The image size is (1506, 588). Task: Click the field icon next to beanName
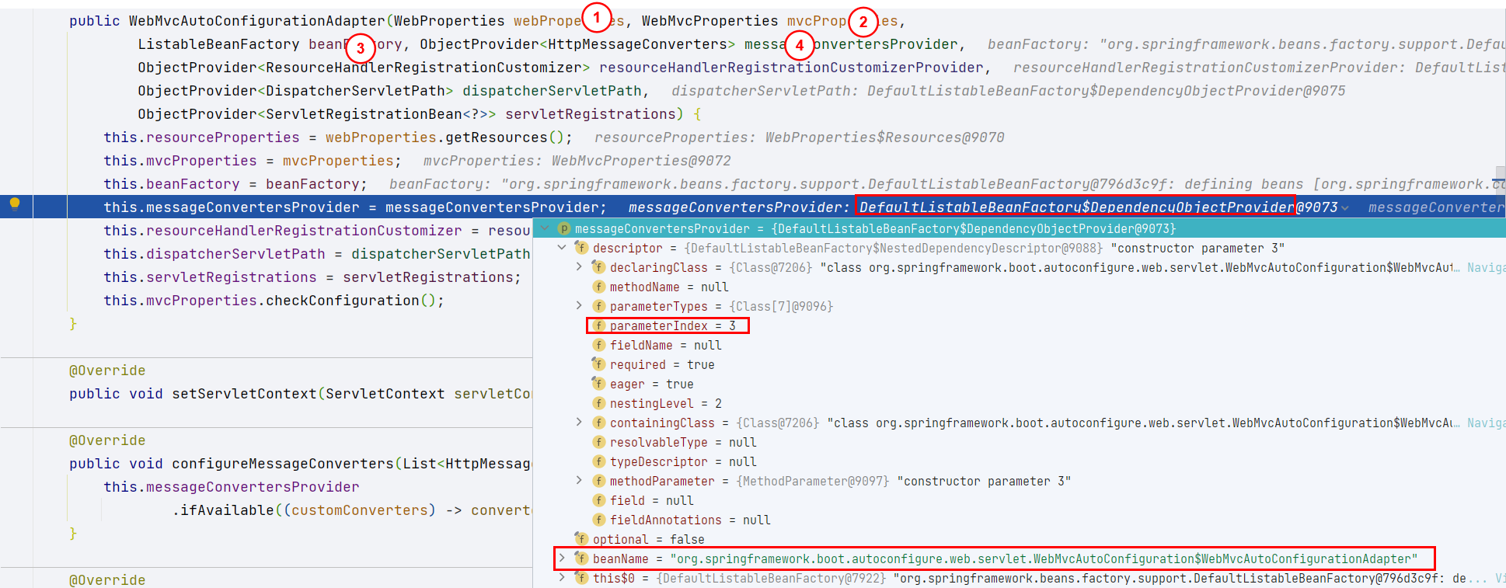[581, 558]
